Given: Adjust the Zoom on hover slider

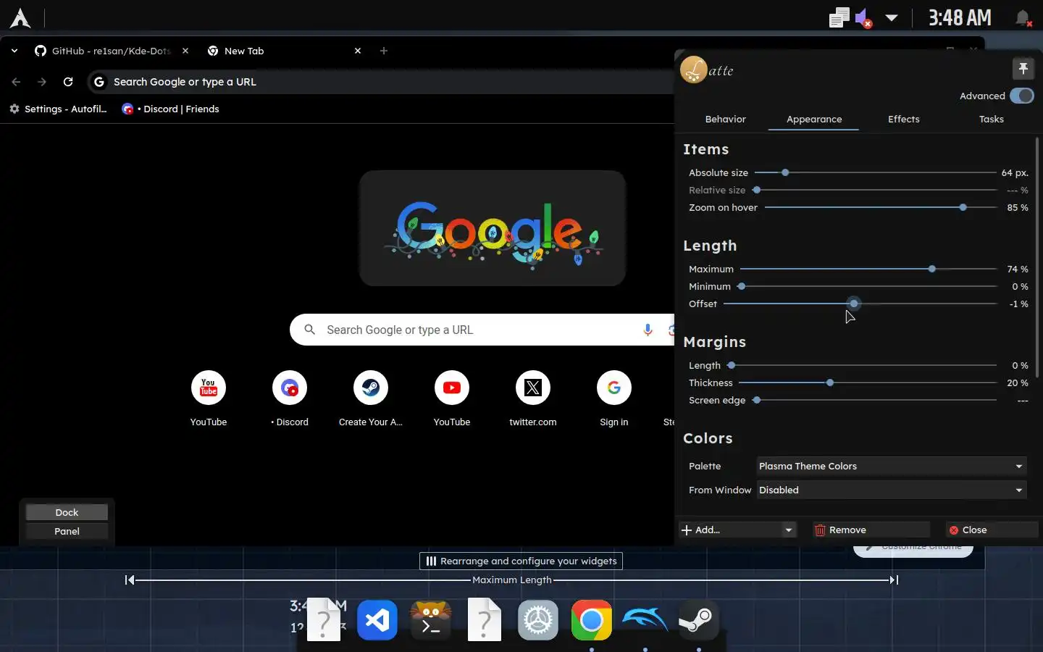Looking at the screenshot, I should pos(881,207).
